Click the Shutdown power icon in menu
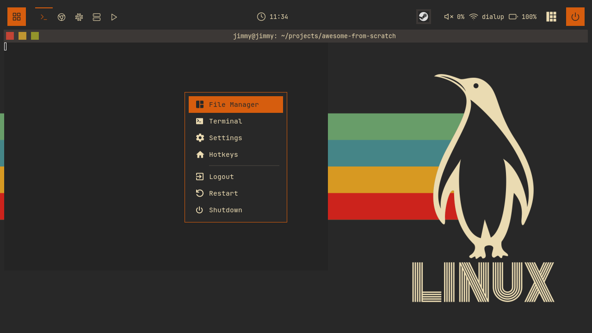 pos(200,210)
